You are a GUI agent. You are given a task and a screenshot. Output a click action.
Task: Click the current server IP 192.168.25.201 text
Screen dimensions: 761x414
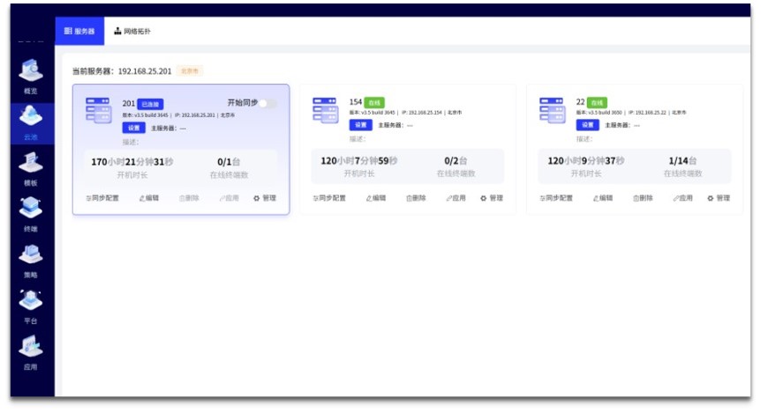145,71
